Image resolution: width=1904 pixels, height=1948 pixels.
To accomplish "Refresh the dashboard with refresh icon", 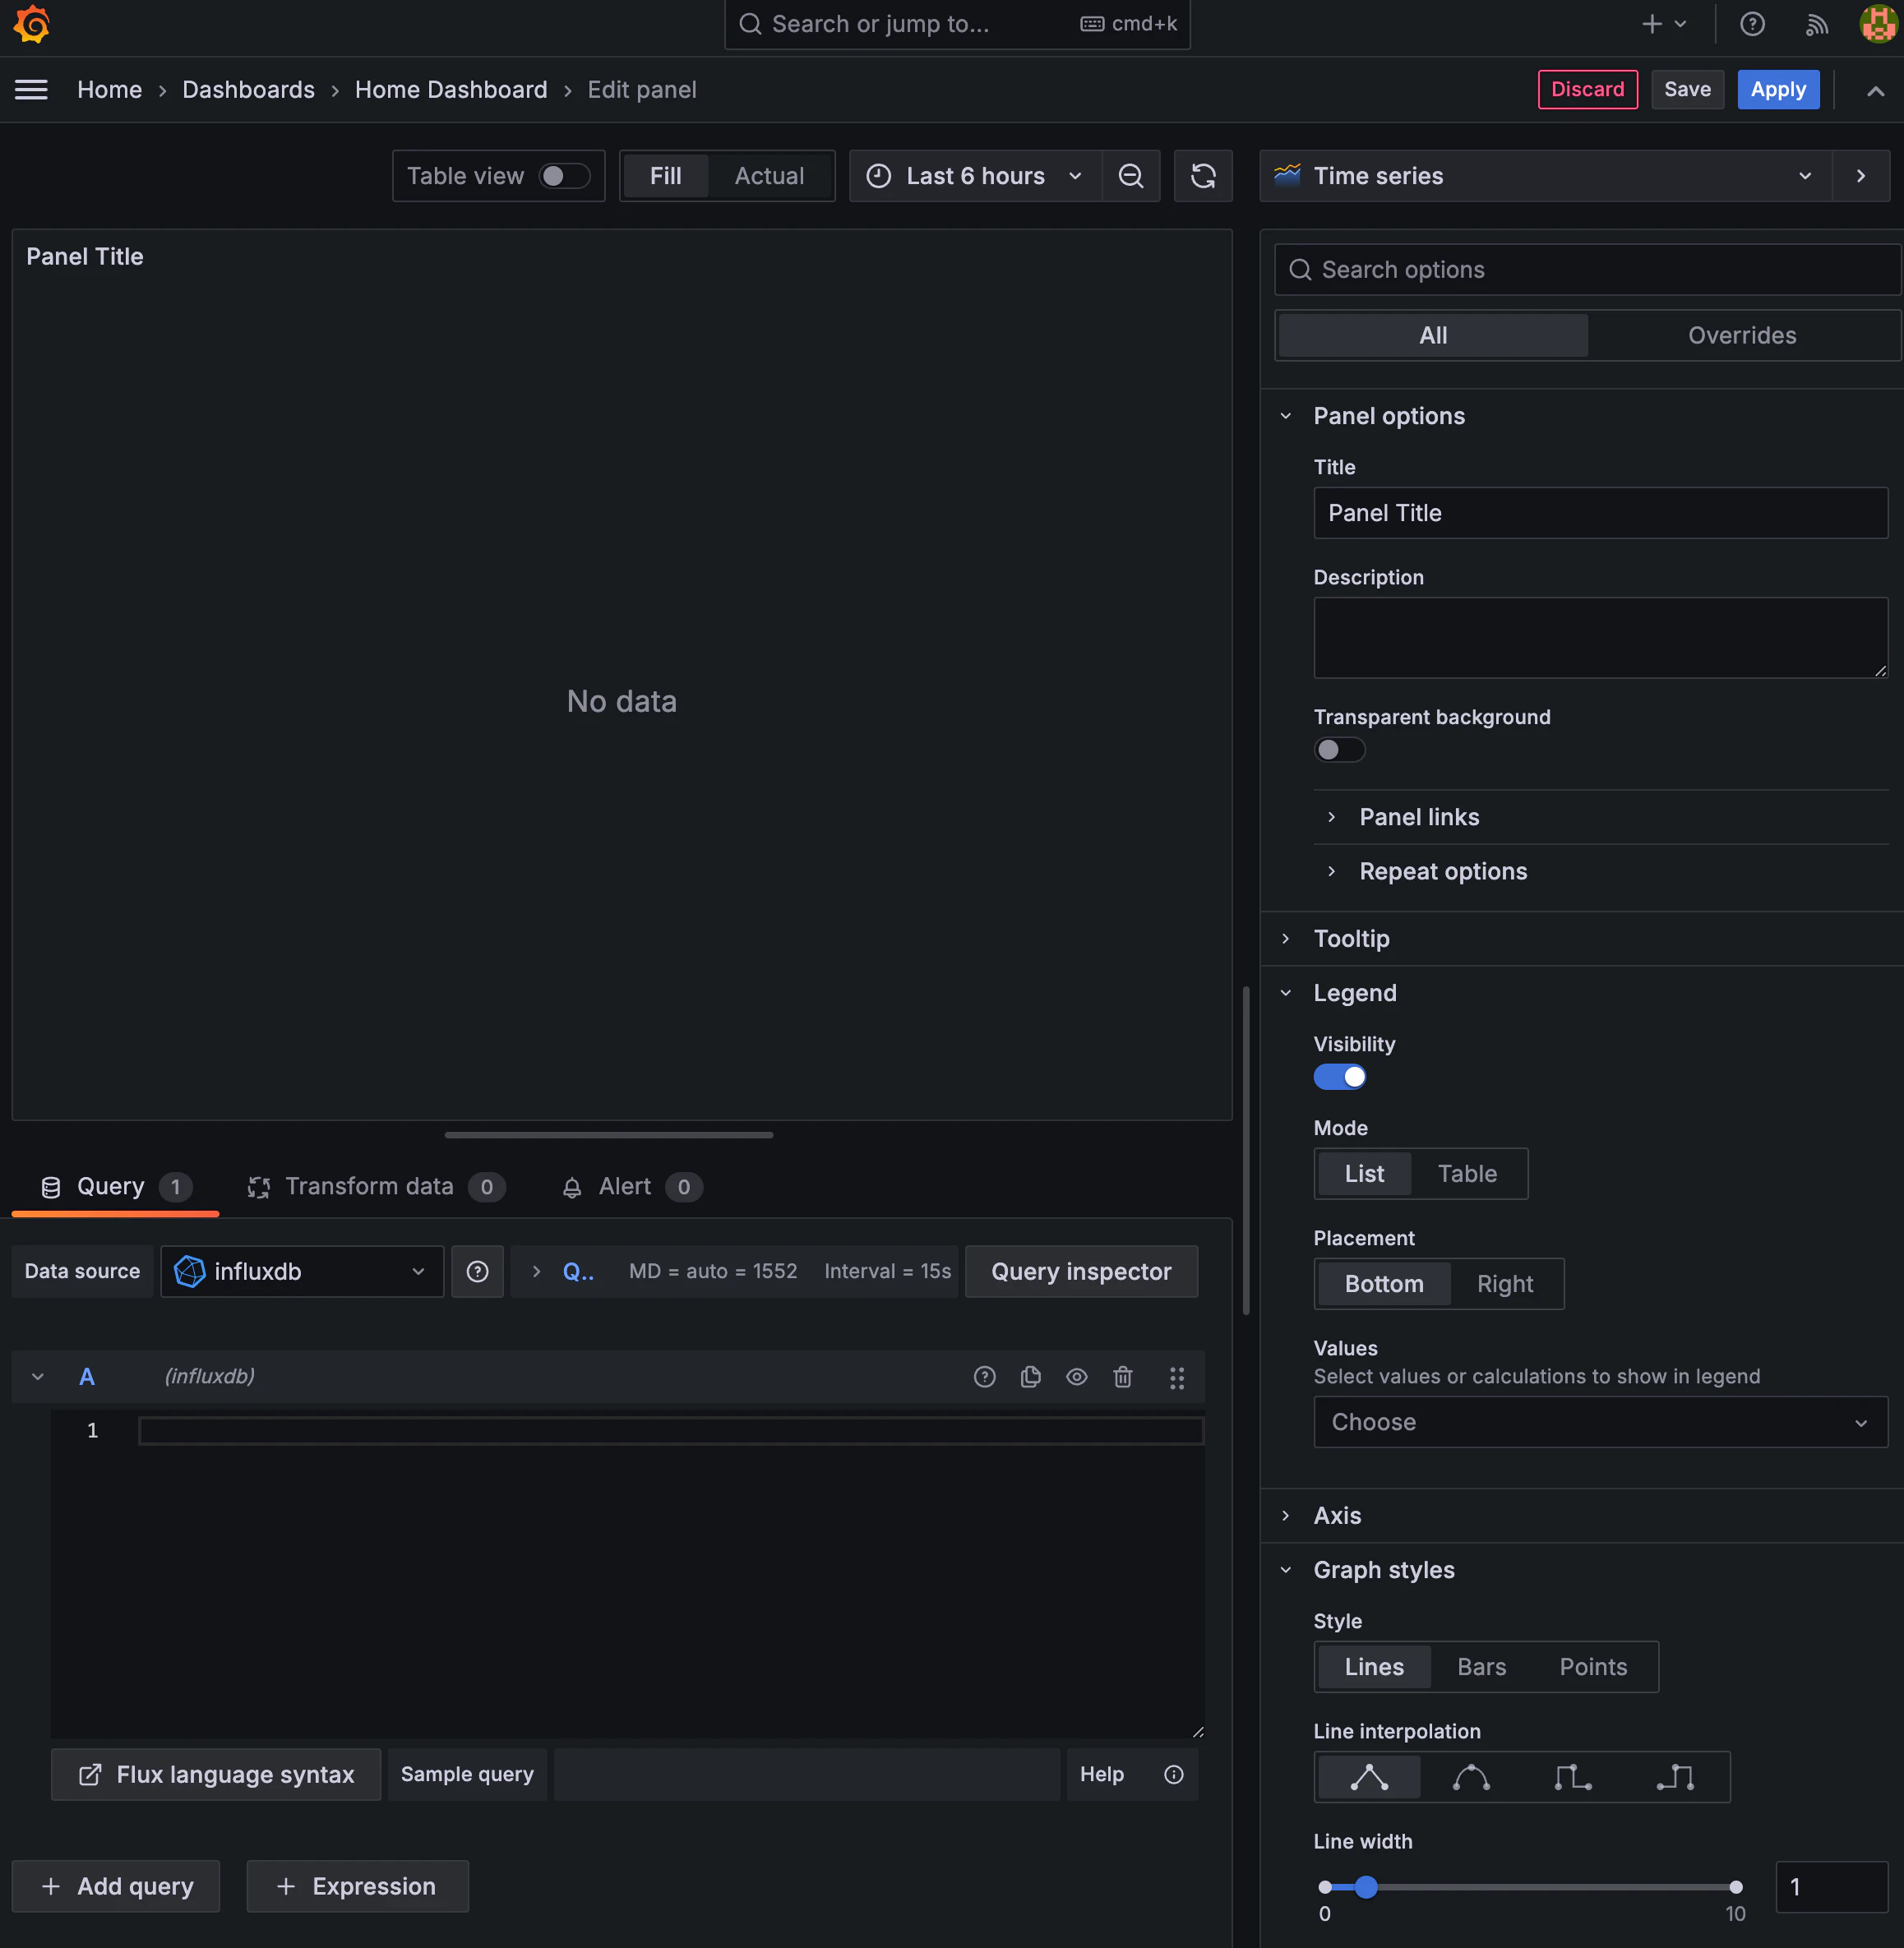I will pyautogui.click(x=1203, y=176).
